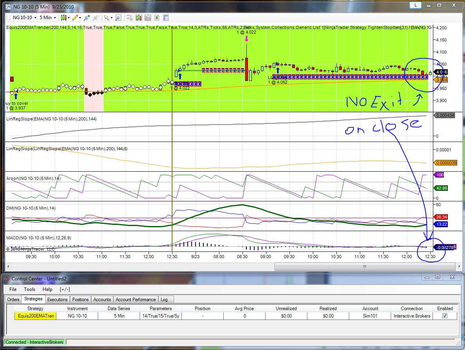Click the zoom frame magnifier icon
Image resolution: width=465 pixels, height=350 pixels.
[x=118, y=18]
